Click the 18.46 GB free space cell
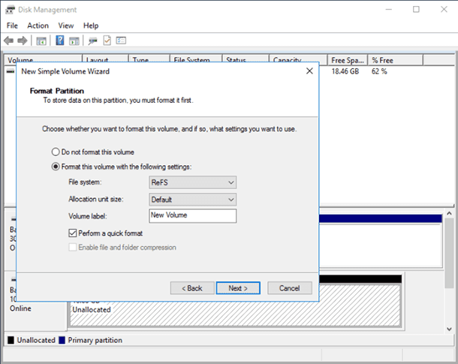The height and width of the screenshot is (364, 458). click(x=345, y=71)
